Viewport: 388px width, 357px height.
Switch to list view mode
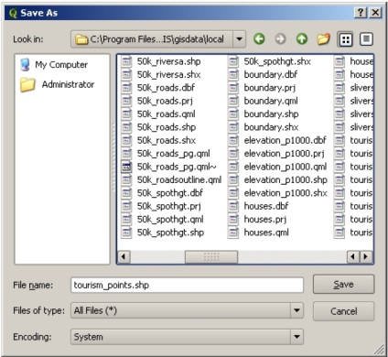point(345,39)
